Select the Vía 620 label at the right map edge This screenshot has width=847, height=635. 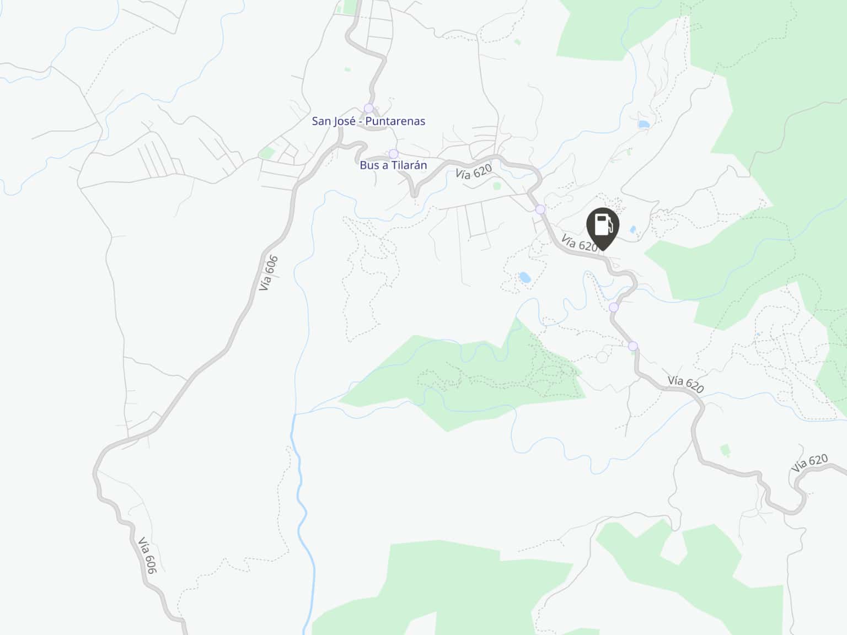click(810, 462)
